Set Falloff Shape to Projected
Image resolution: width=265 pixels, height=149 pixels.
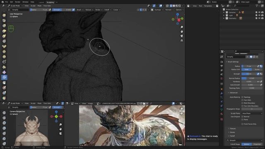click(x=257, y=144)
